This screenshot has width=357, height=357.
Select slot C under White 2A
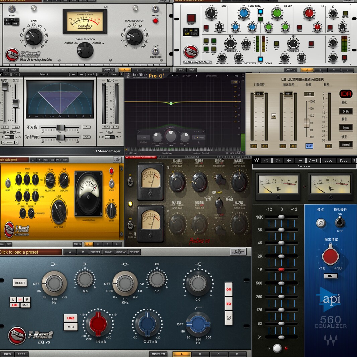click(150, 70)
